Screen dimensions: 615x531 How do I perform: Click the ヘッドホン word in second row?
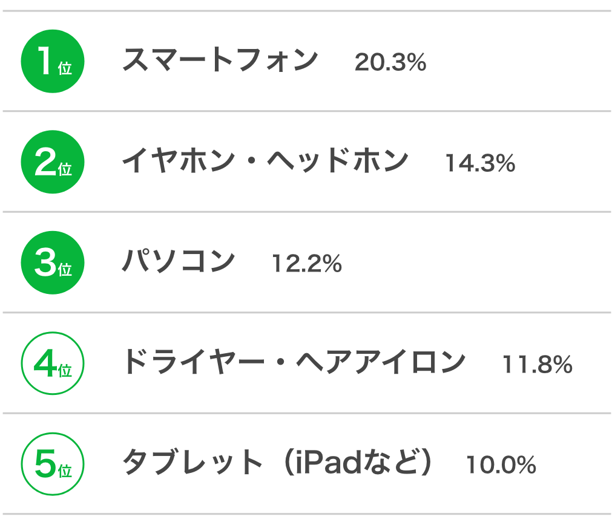coord(338,160)
